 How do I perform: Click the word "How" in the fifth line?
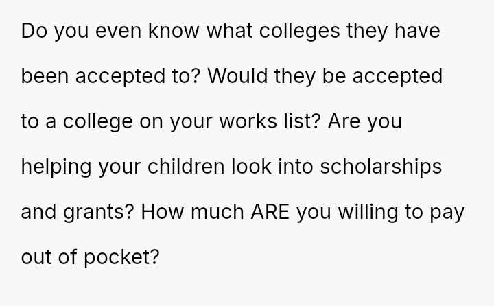click(x=162, y=212)
